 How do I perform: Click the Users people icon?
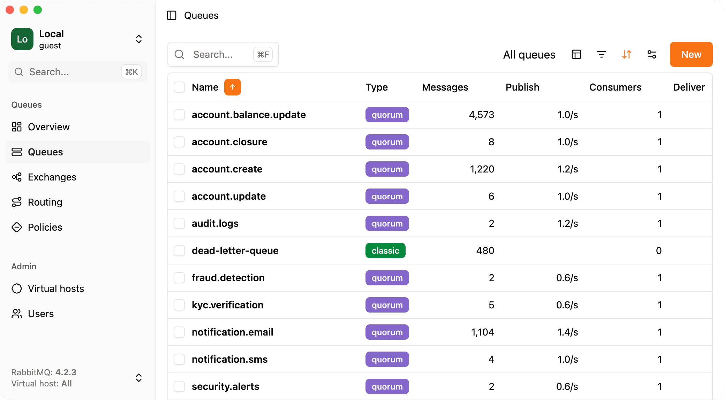pos(17,314)
